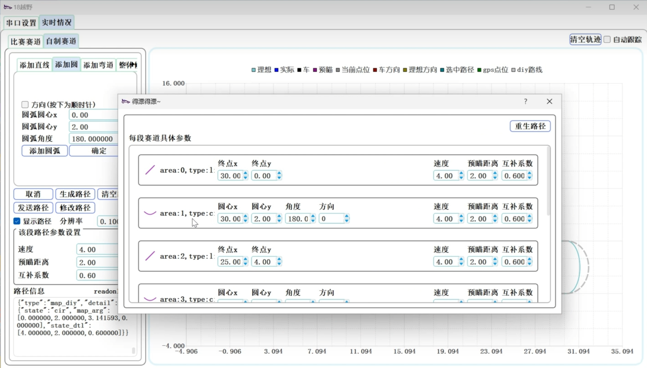Toggle gps点位 legend entry
Image resolution: width=647 pixels, height=368 pixels.
pos(493,70)
